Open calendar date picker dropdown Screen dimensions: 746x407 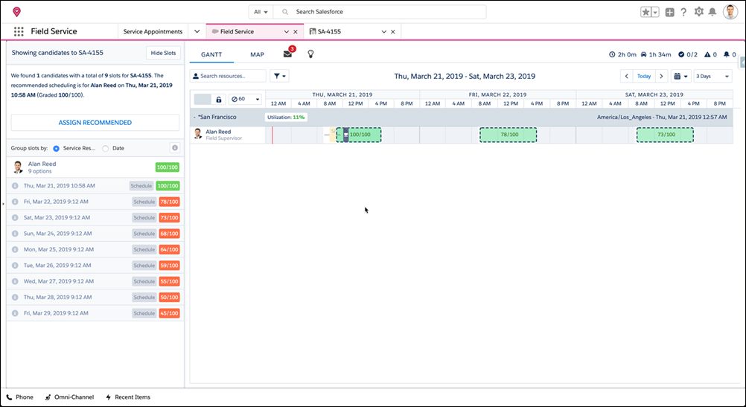pos(680,76)
